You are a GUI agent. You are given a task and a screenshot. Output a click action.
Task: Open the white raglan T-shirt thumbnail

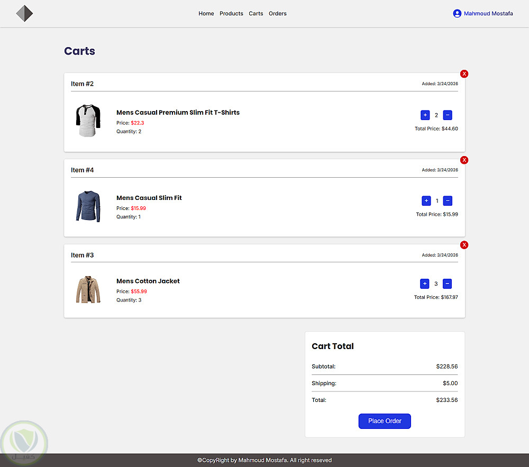(x=88, y=121)
